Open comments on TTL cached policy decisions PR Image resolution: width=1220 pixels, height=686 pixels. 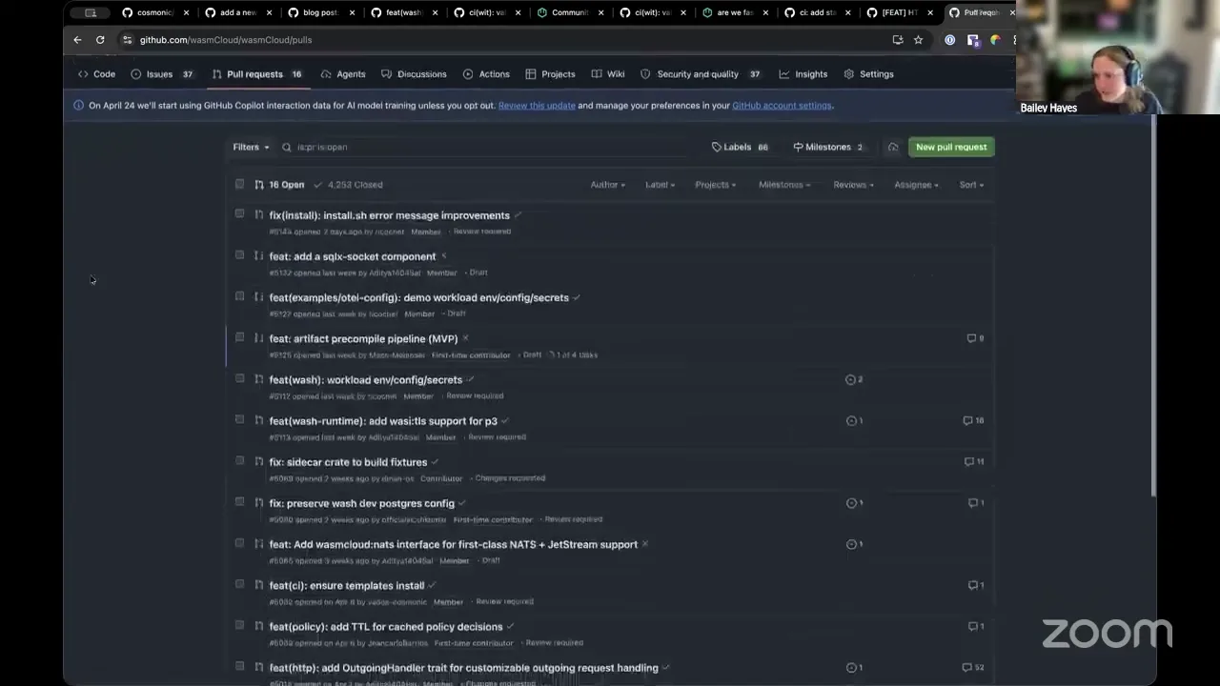coord(976,627)
